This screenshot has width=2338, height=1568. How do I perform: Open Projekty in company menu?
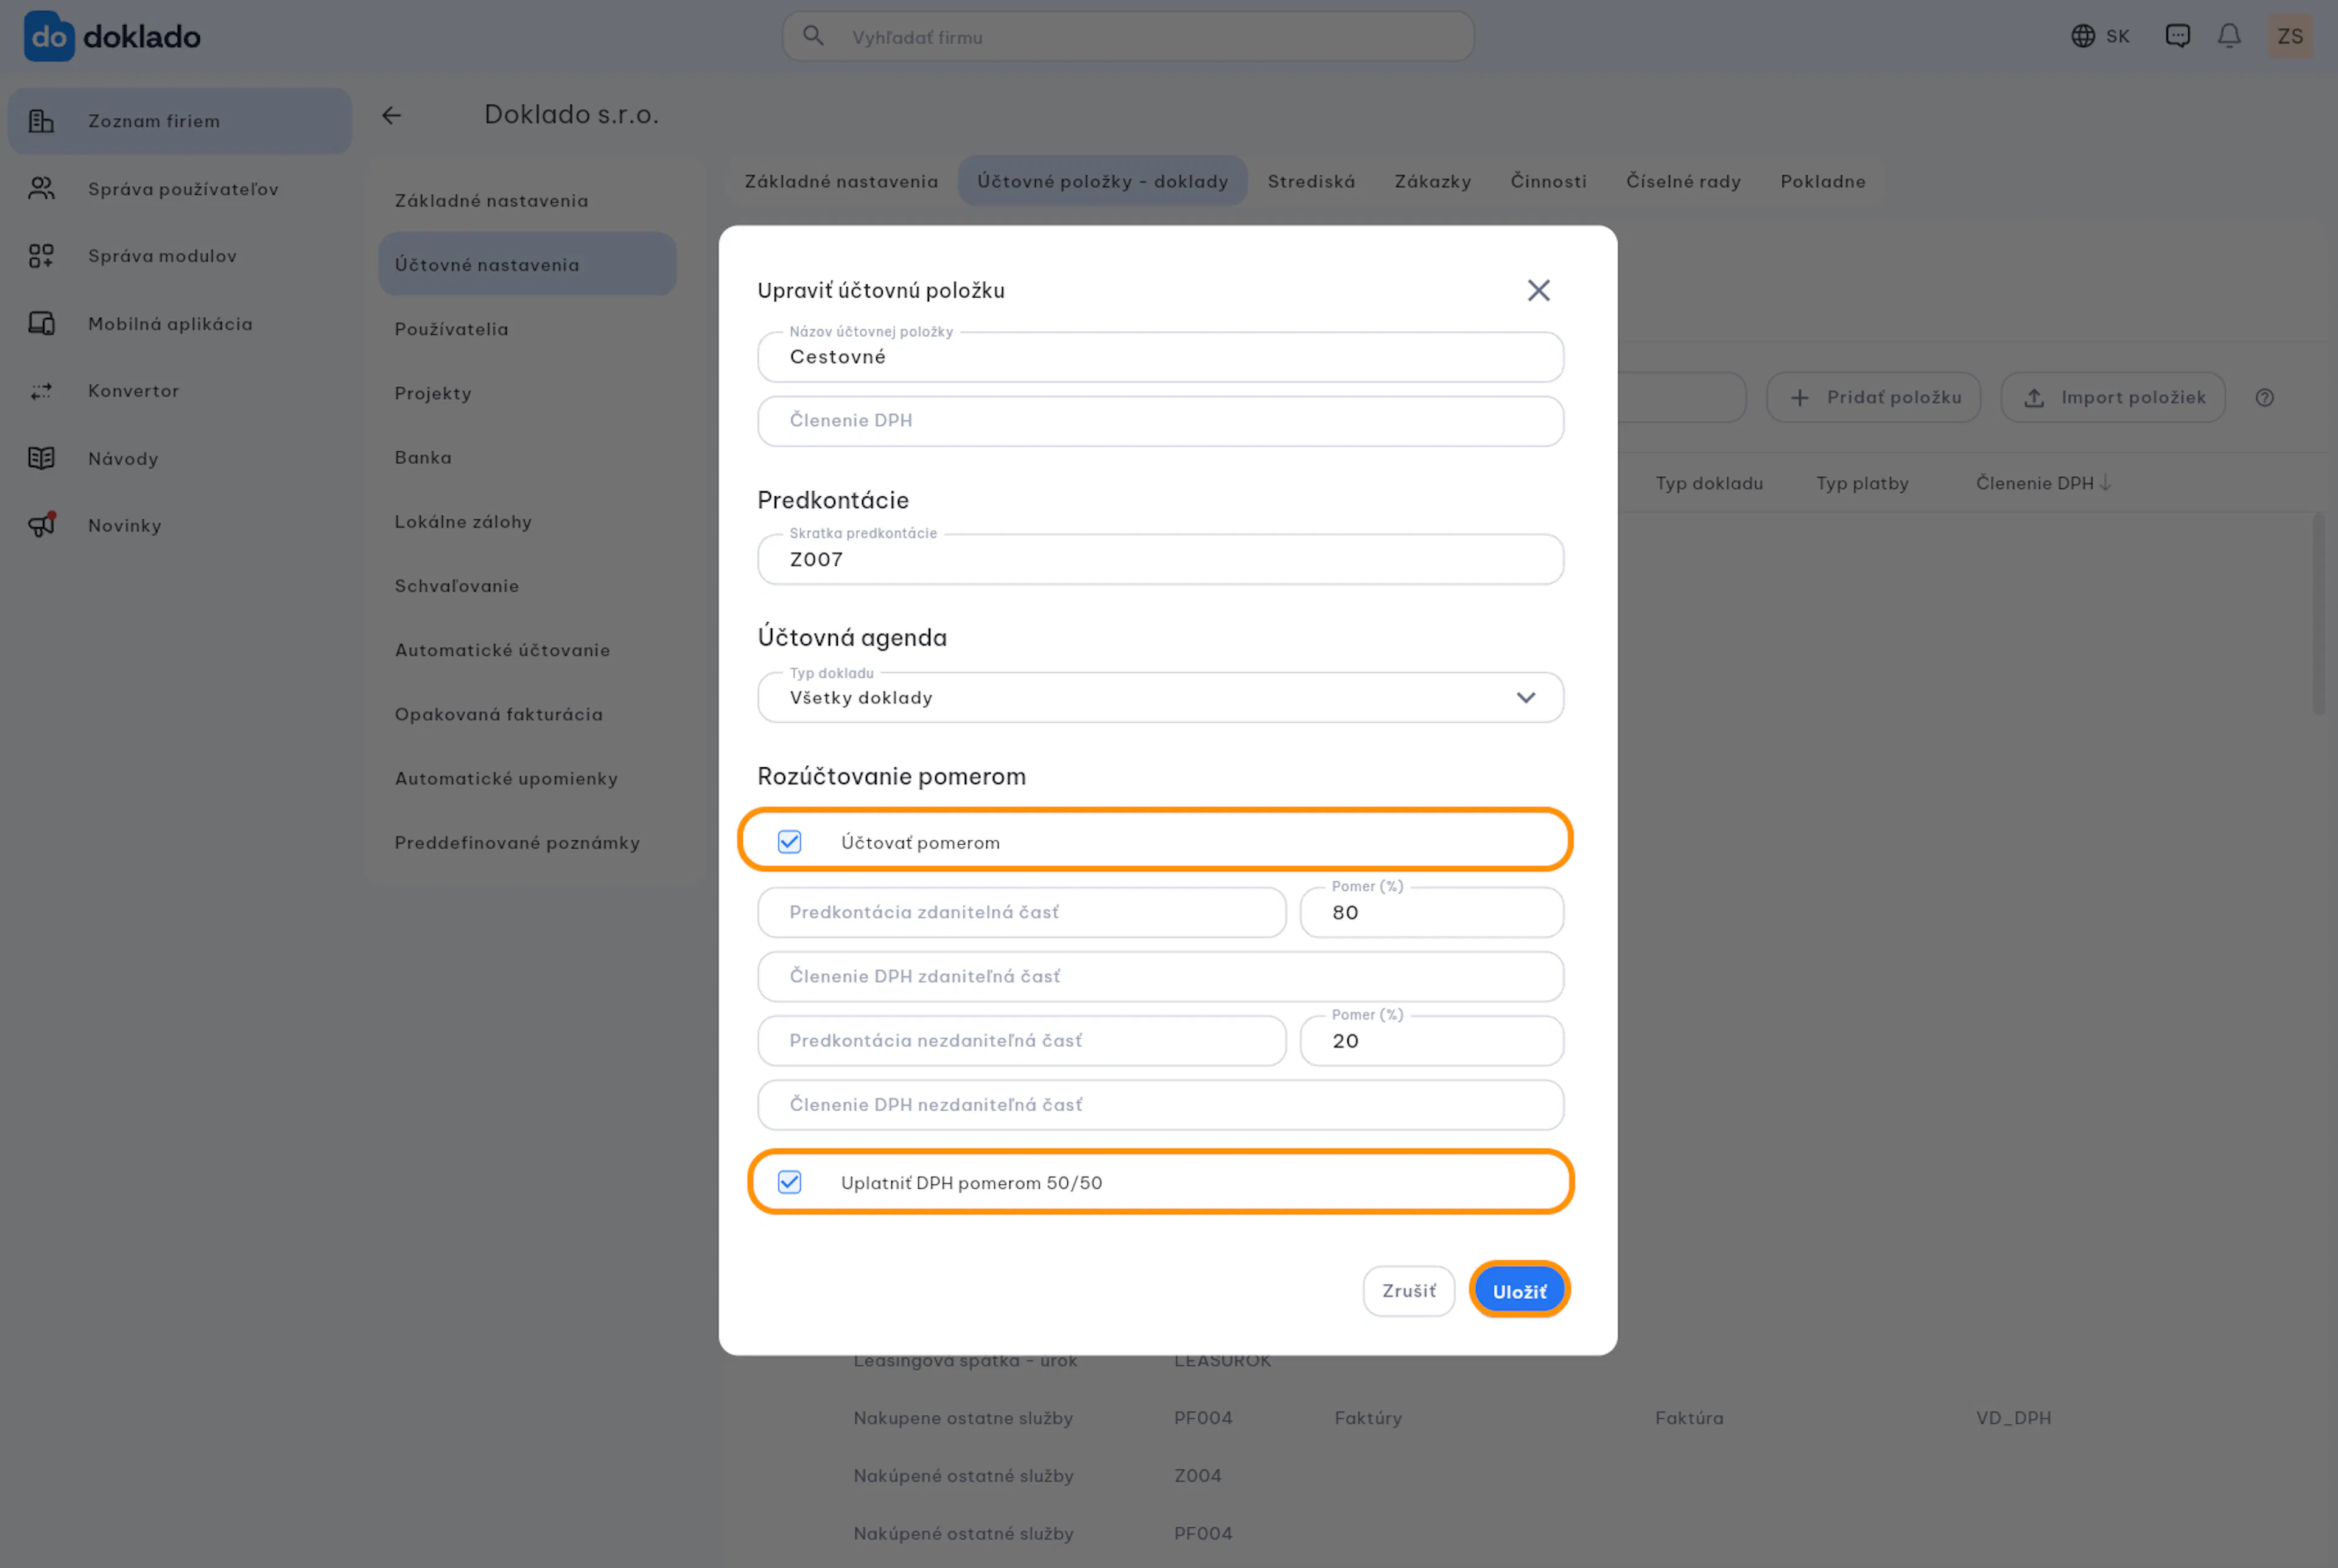pos(527,393)
